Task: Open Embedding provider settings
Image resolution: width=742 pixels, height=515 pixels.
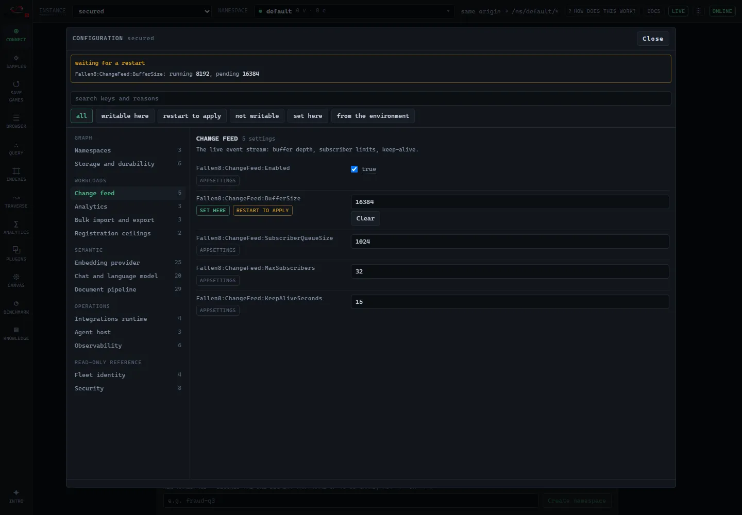Action: (128, 263)
